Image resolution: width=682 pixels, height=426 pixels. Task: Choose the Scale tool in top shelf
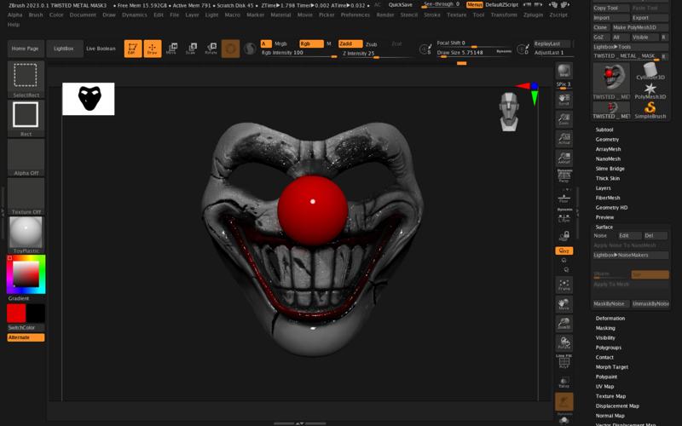[191, 49]
